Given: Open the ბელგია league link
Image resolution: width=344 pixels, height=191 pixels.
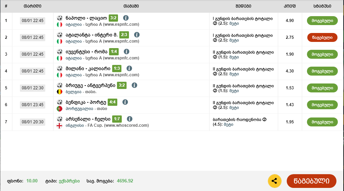Looking at the screenshot, I should point(73,92).
